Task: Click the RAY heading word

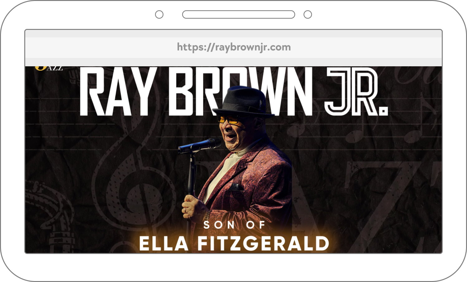Action: (x=118, y=91)
